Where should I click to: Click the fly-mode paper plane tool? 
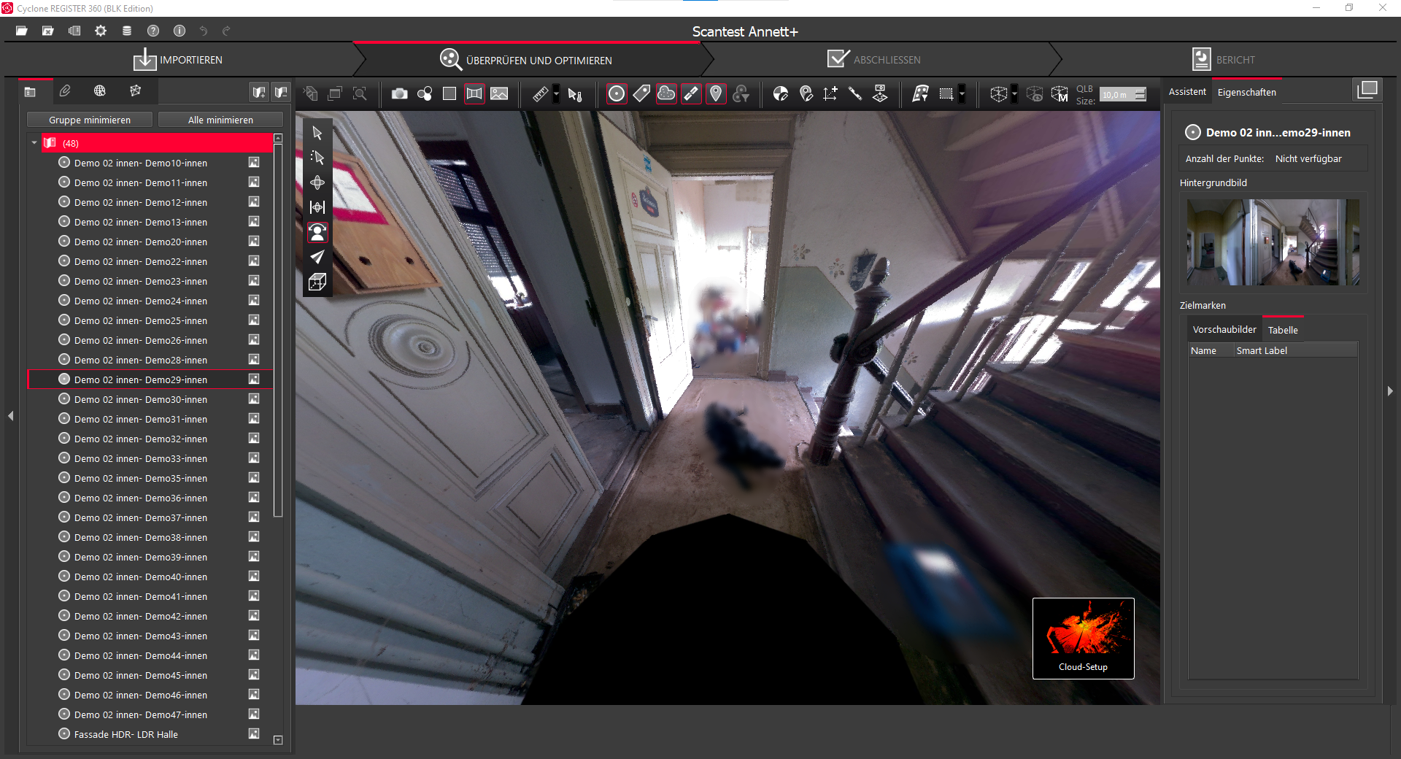pyautogui.click(x=317, y=257)
